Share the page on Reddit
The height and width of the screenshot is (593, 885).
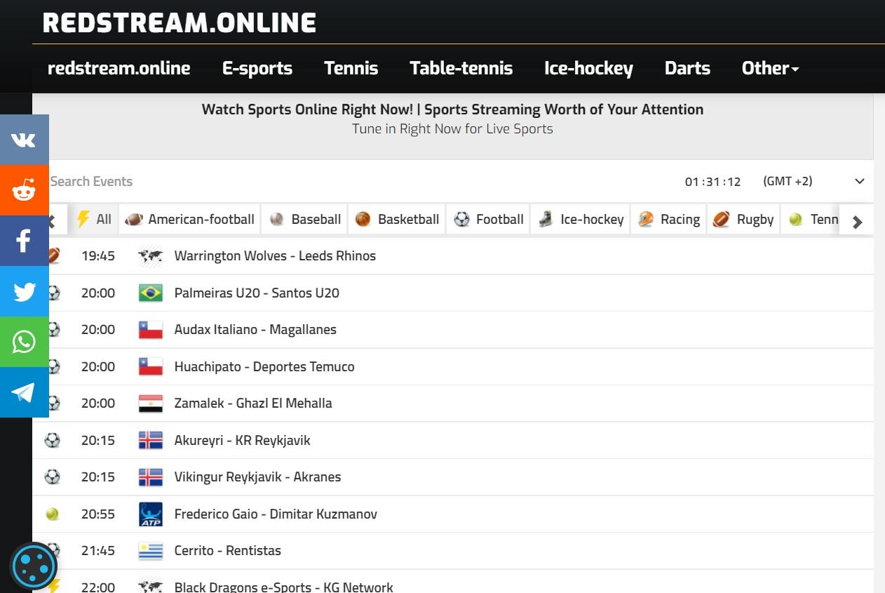pos(24,190)
